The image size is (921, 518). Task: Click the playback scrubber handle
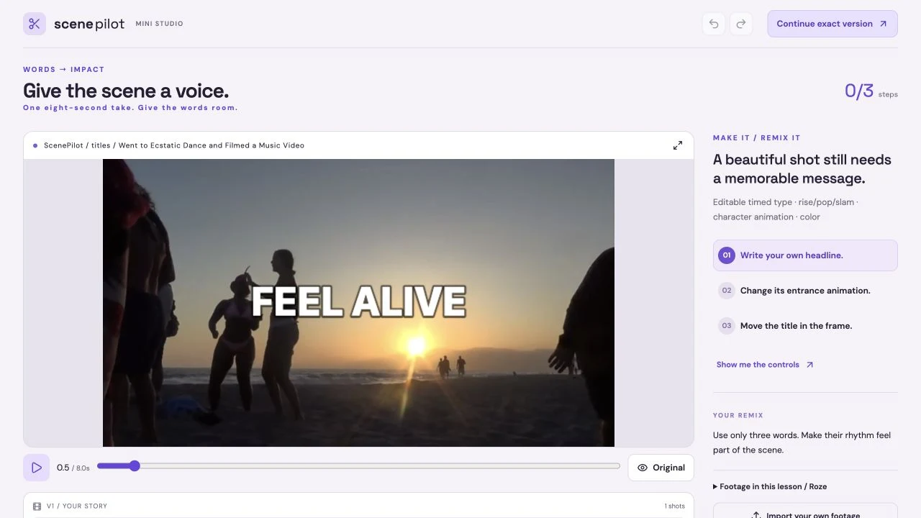pos(135,466)
